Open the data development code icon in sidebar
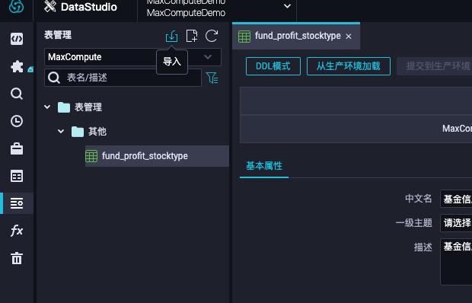This screenshot has width=472, height=303. [x=17, y=39]
